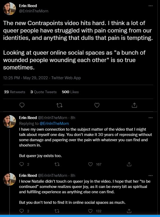This screenshot has height=217, width=160.
Task: Open more options for the main tweet
Action: tap(150, 6)
